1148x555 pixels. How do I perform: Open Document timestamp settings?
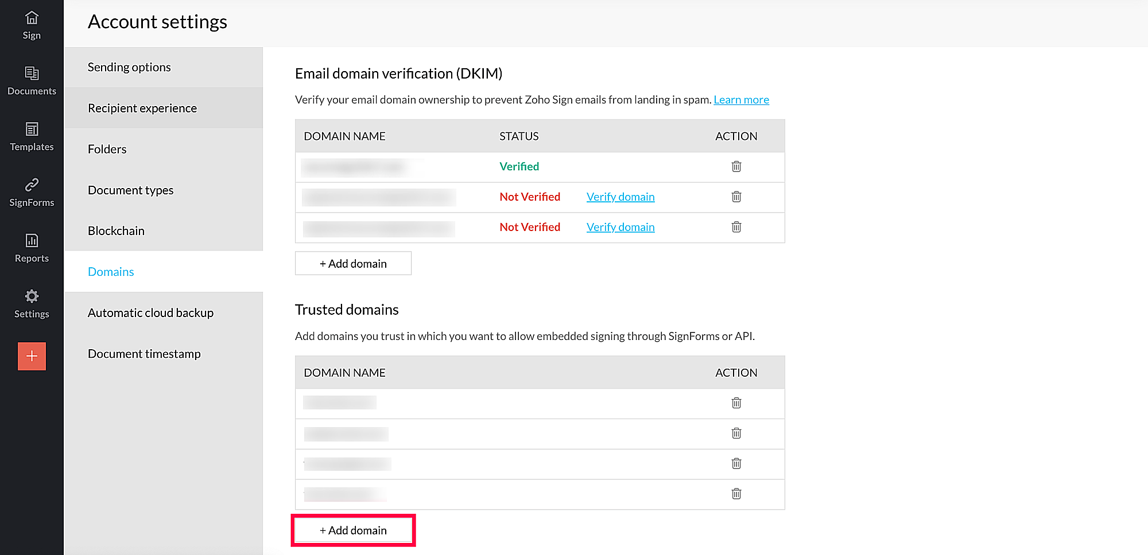pyautogui.click(x=144, y=354)
